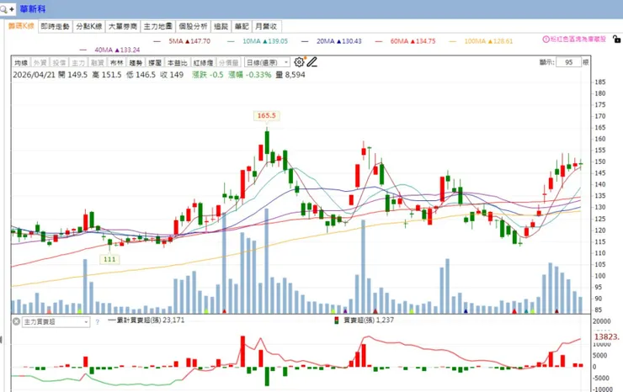This screenshot has height=392, width=623.
Task: Click the 111 low price label
Action: click(109, 259)
